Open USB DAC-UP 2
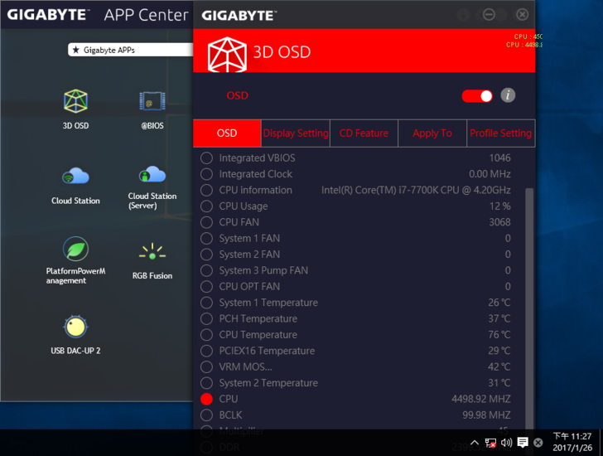Image resolution: width=603 pixels, height=456 pixels. point(75,327)
